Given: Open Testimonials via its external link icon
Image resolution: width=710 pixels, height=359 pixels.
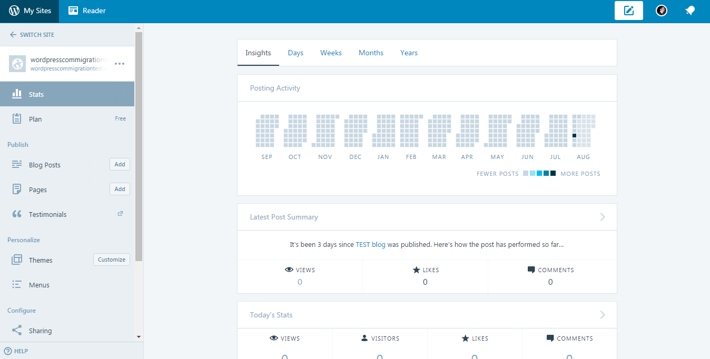Looking at the screenshot, I should tap(120, 213).
